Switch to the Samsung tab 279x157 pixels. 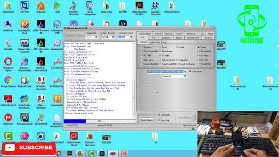pyautogui.click(x=168, y=34)
